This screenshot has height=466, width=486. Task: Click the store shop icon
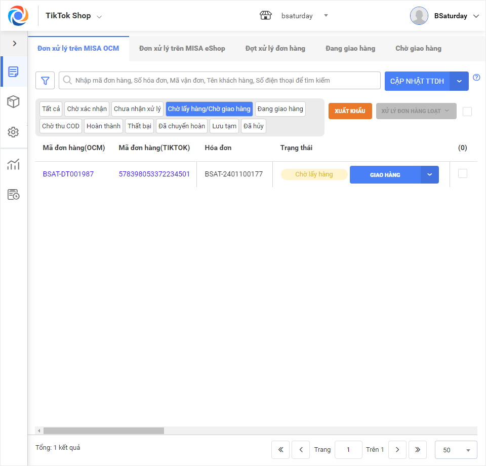pyautogui.click(x=266, y=15)
